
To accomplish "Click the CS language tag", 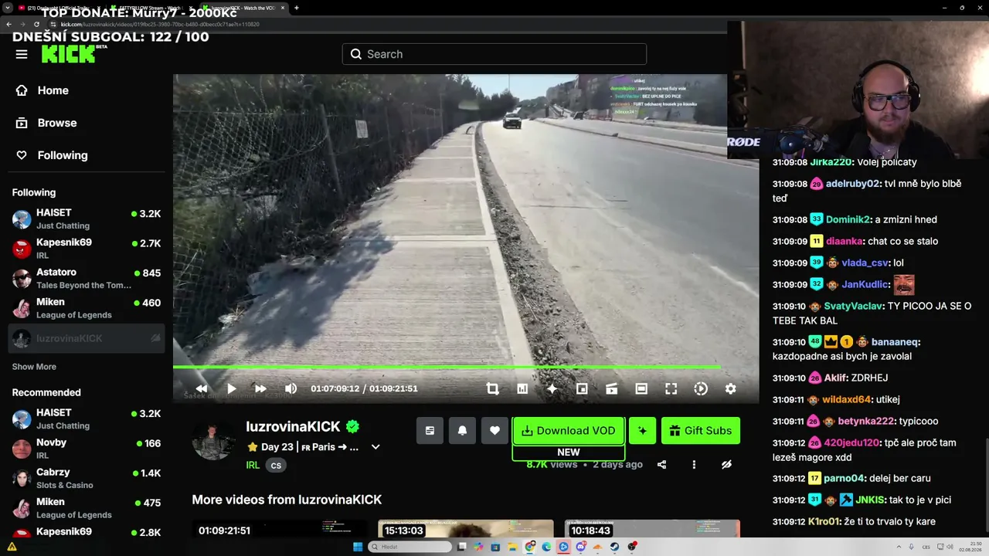I will 276,466.
